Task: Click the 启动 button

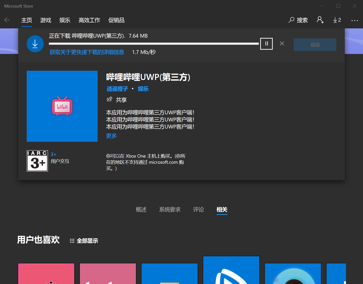Action: pyautogui.click(x=315, y=44)
